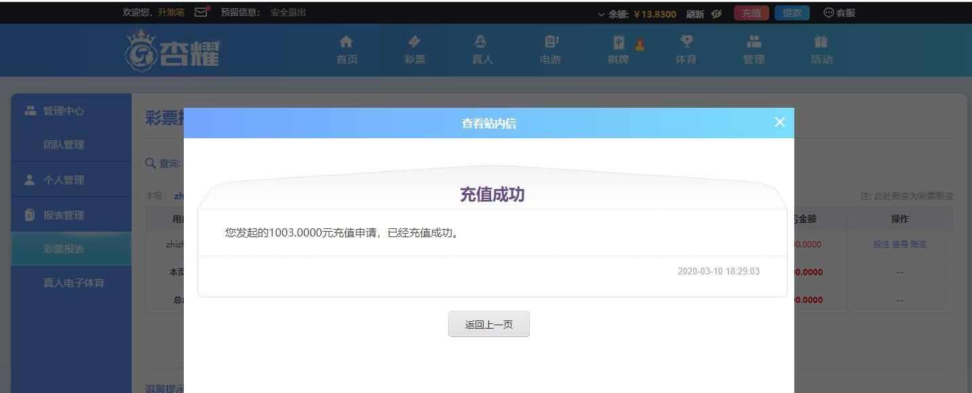This screenshot has height=393, width=972.
Task: Click message timestamp 2020-03-10 18:29:03
Action: 718,271
